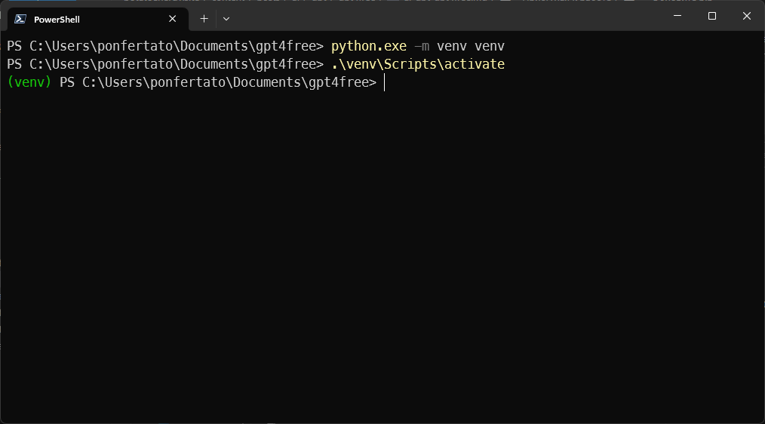Screen dimensions: 765x424
Task: Close the PowerShell tab
Action: pyautogui.click(x=173, y=19)
